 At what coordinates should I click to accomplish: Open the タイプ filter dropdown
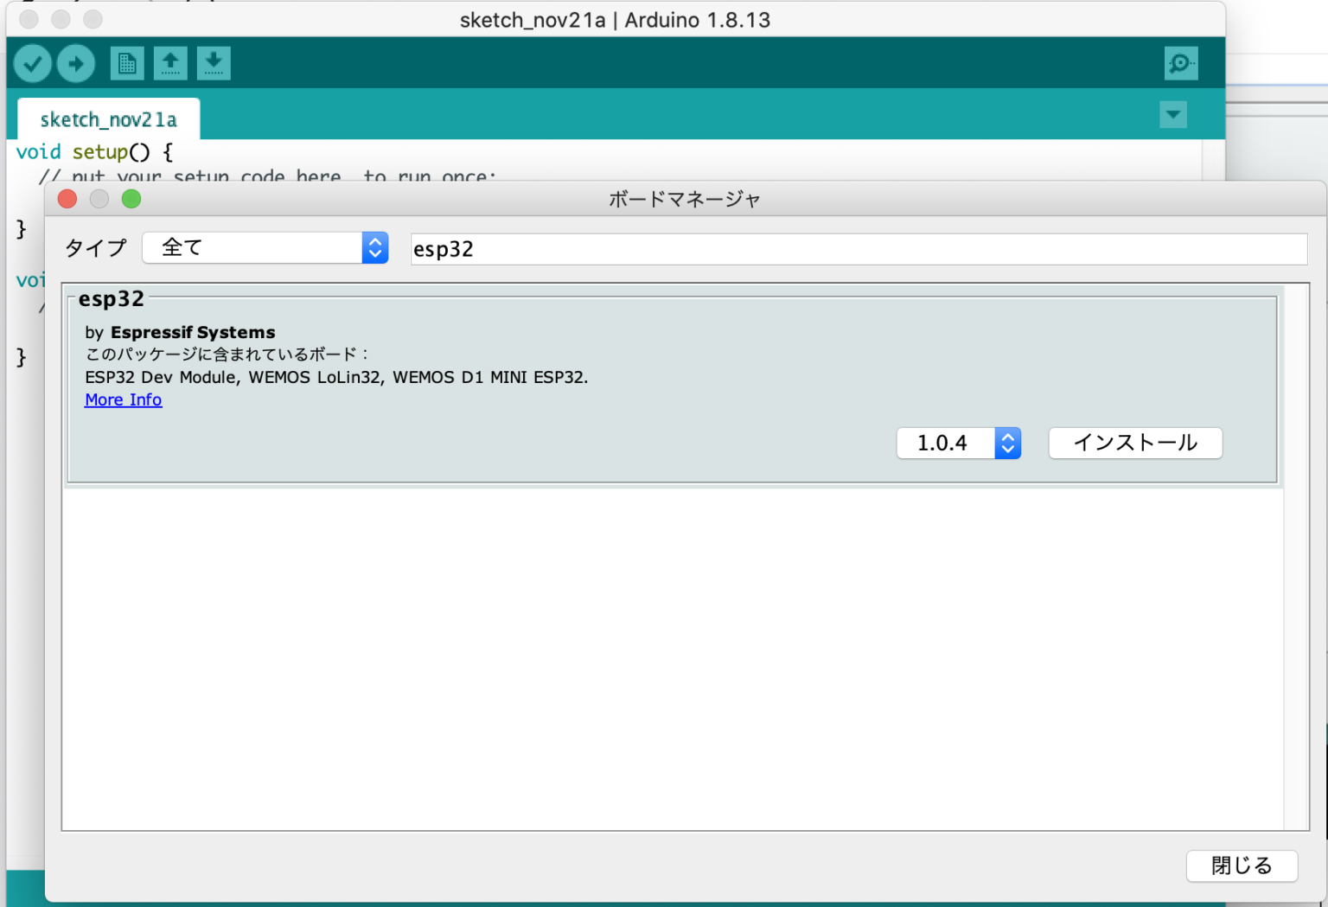(x=265, y=247)
